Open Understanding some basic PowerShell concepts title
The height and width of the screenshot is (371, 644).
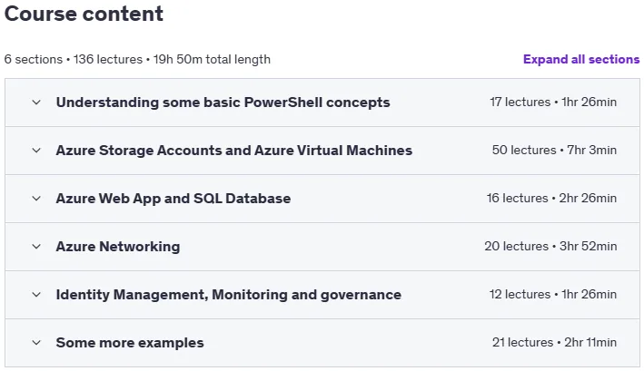pos(223,103)
